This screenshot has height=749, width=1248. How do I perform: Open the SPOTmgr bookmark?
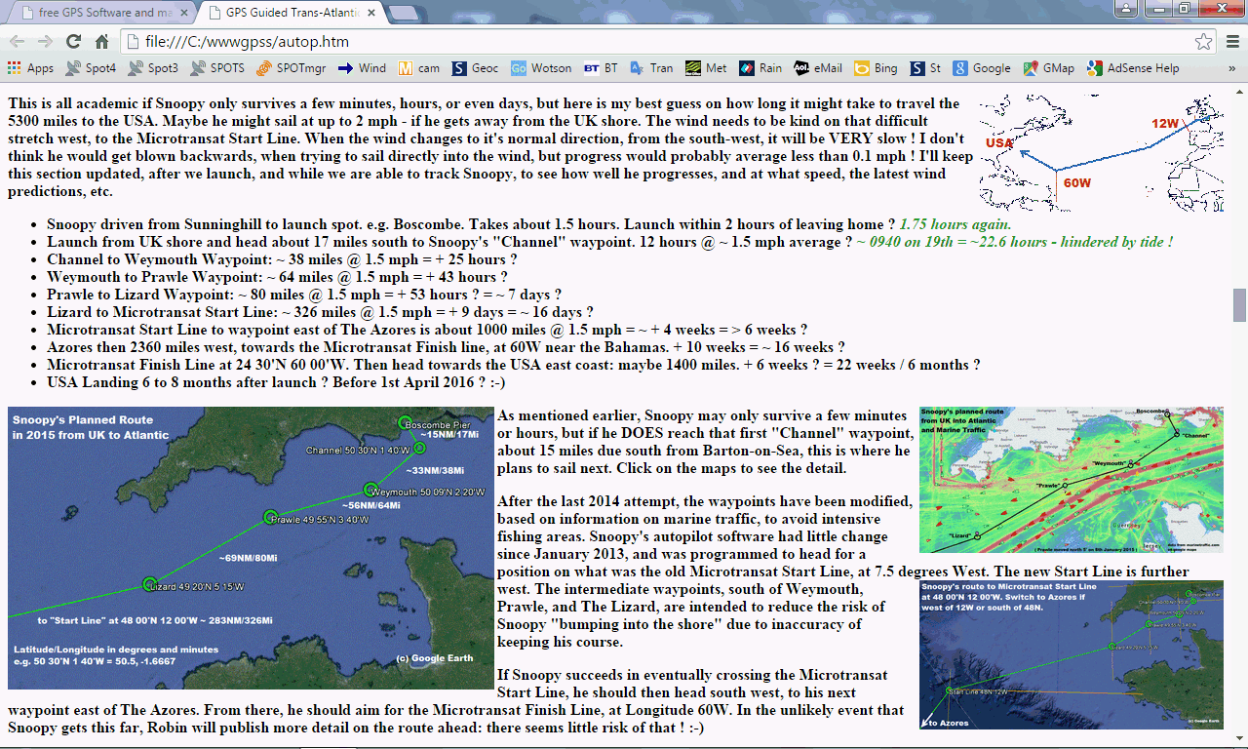click(292, 68)
